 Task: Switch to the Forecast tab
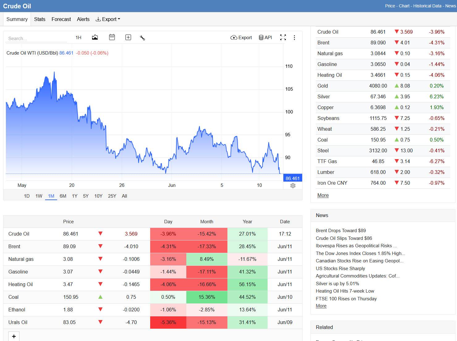click(61, 19)
